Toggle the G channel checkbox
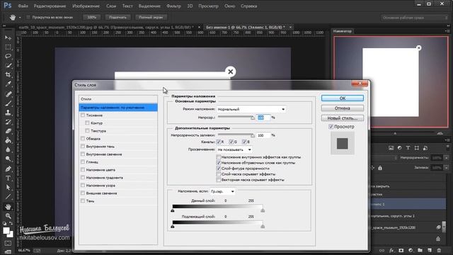Viewport: 453px width, 255px height. [x=231, y=142]
